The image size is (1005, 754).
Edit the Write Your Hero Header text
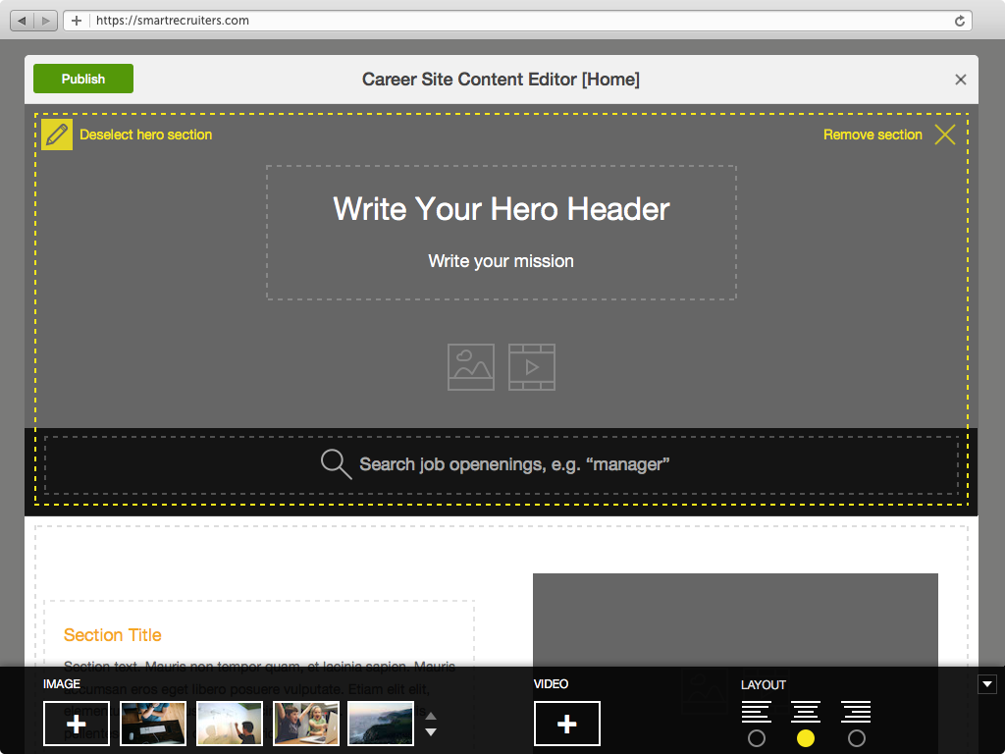pyautogui.click(x=502, y=209)
